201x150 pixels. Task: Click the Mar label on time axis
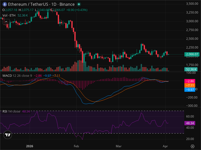coord(119,146)
